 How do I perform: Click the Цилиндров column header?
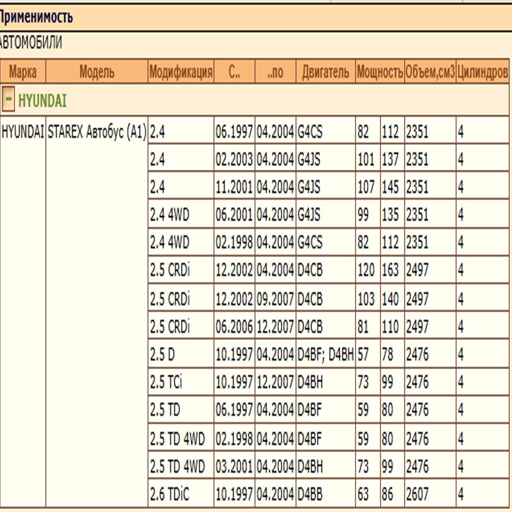pos(483,71)
